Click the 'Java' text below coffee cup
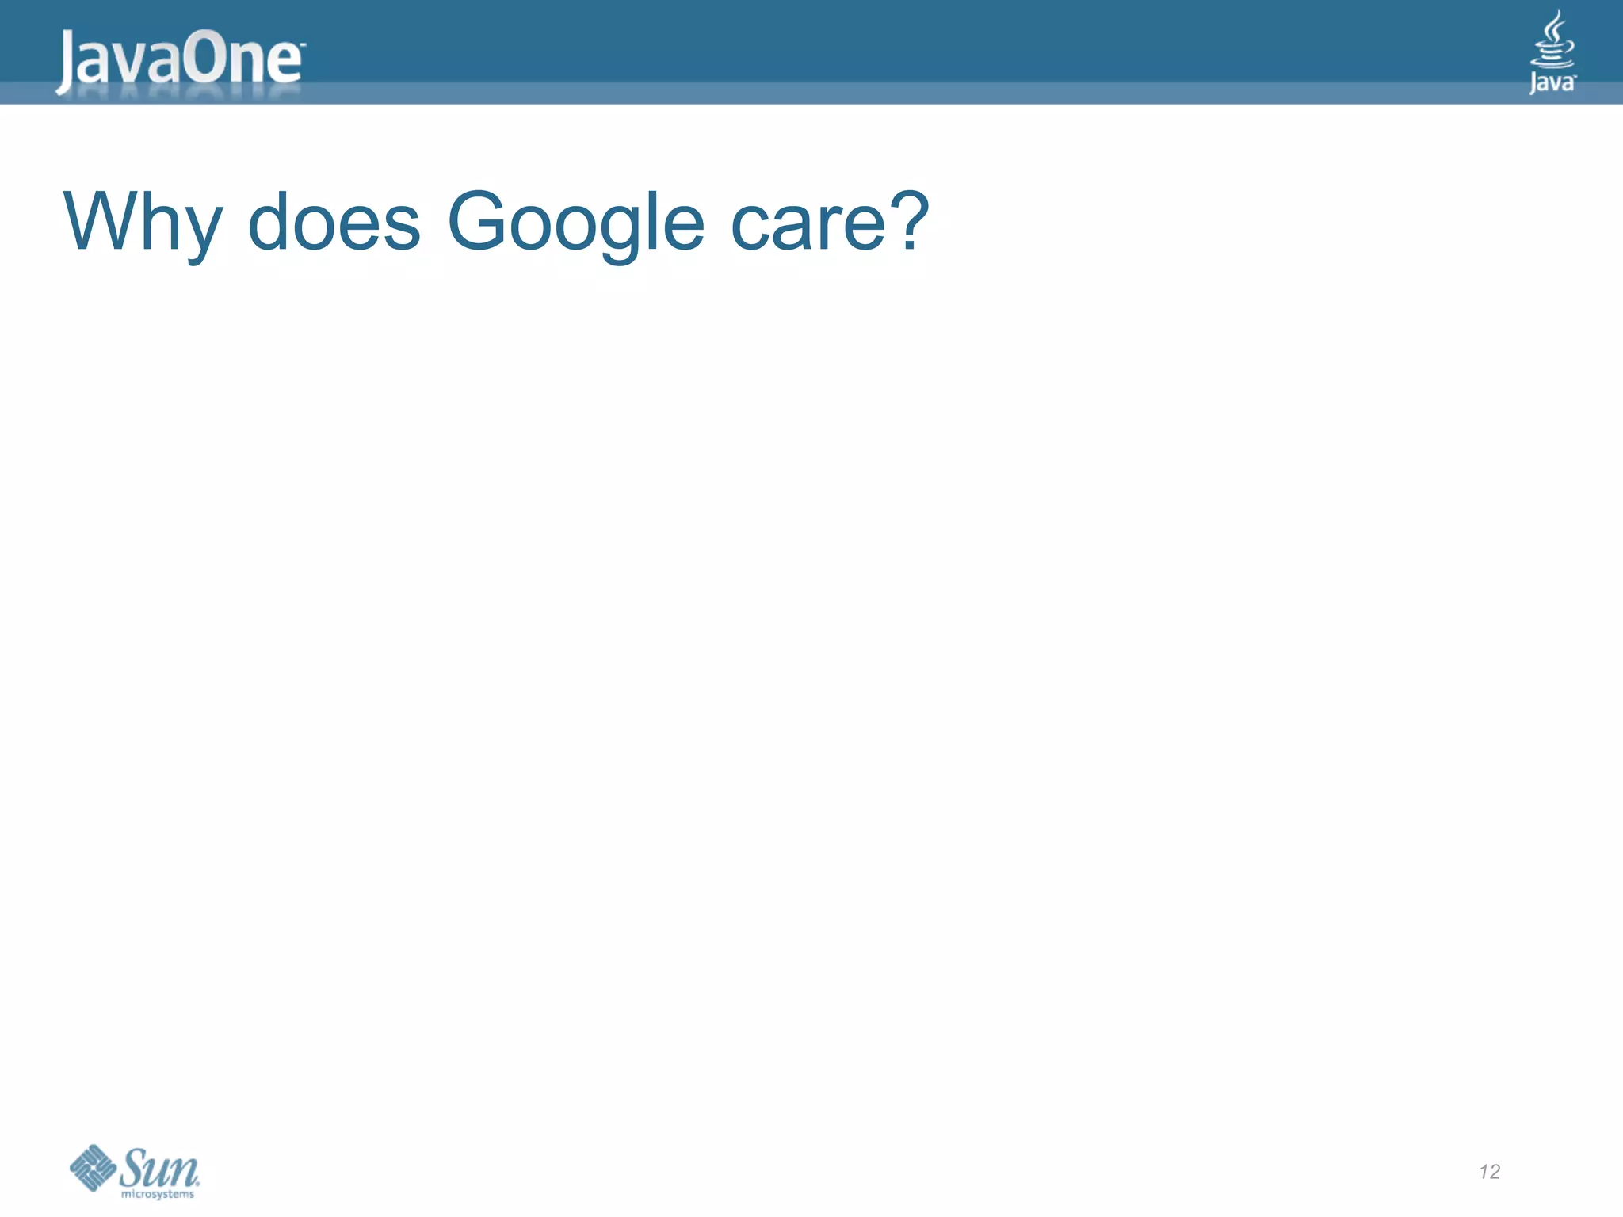Viewport: 1623px width, 1217px height. coord(1552,82)
